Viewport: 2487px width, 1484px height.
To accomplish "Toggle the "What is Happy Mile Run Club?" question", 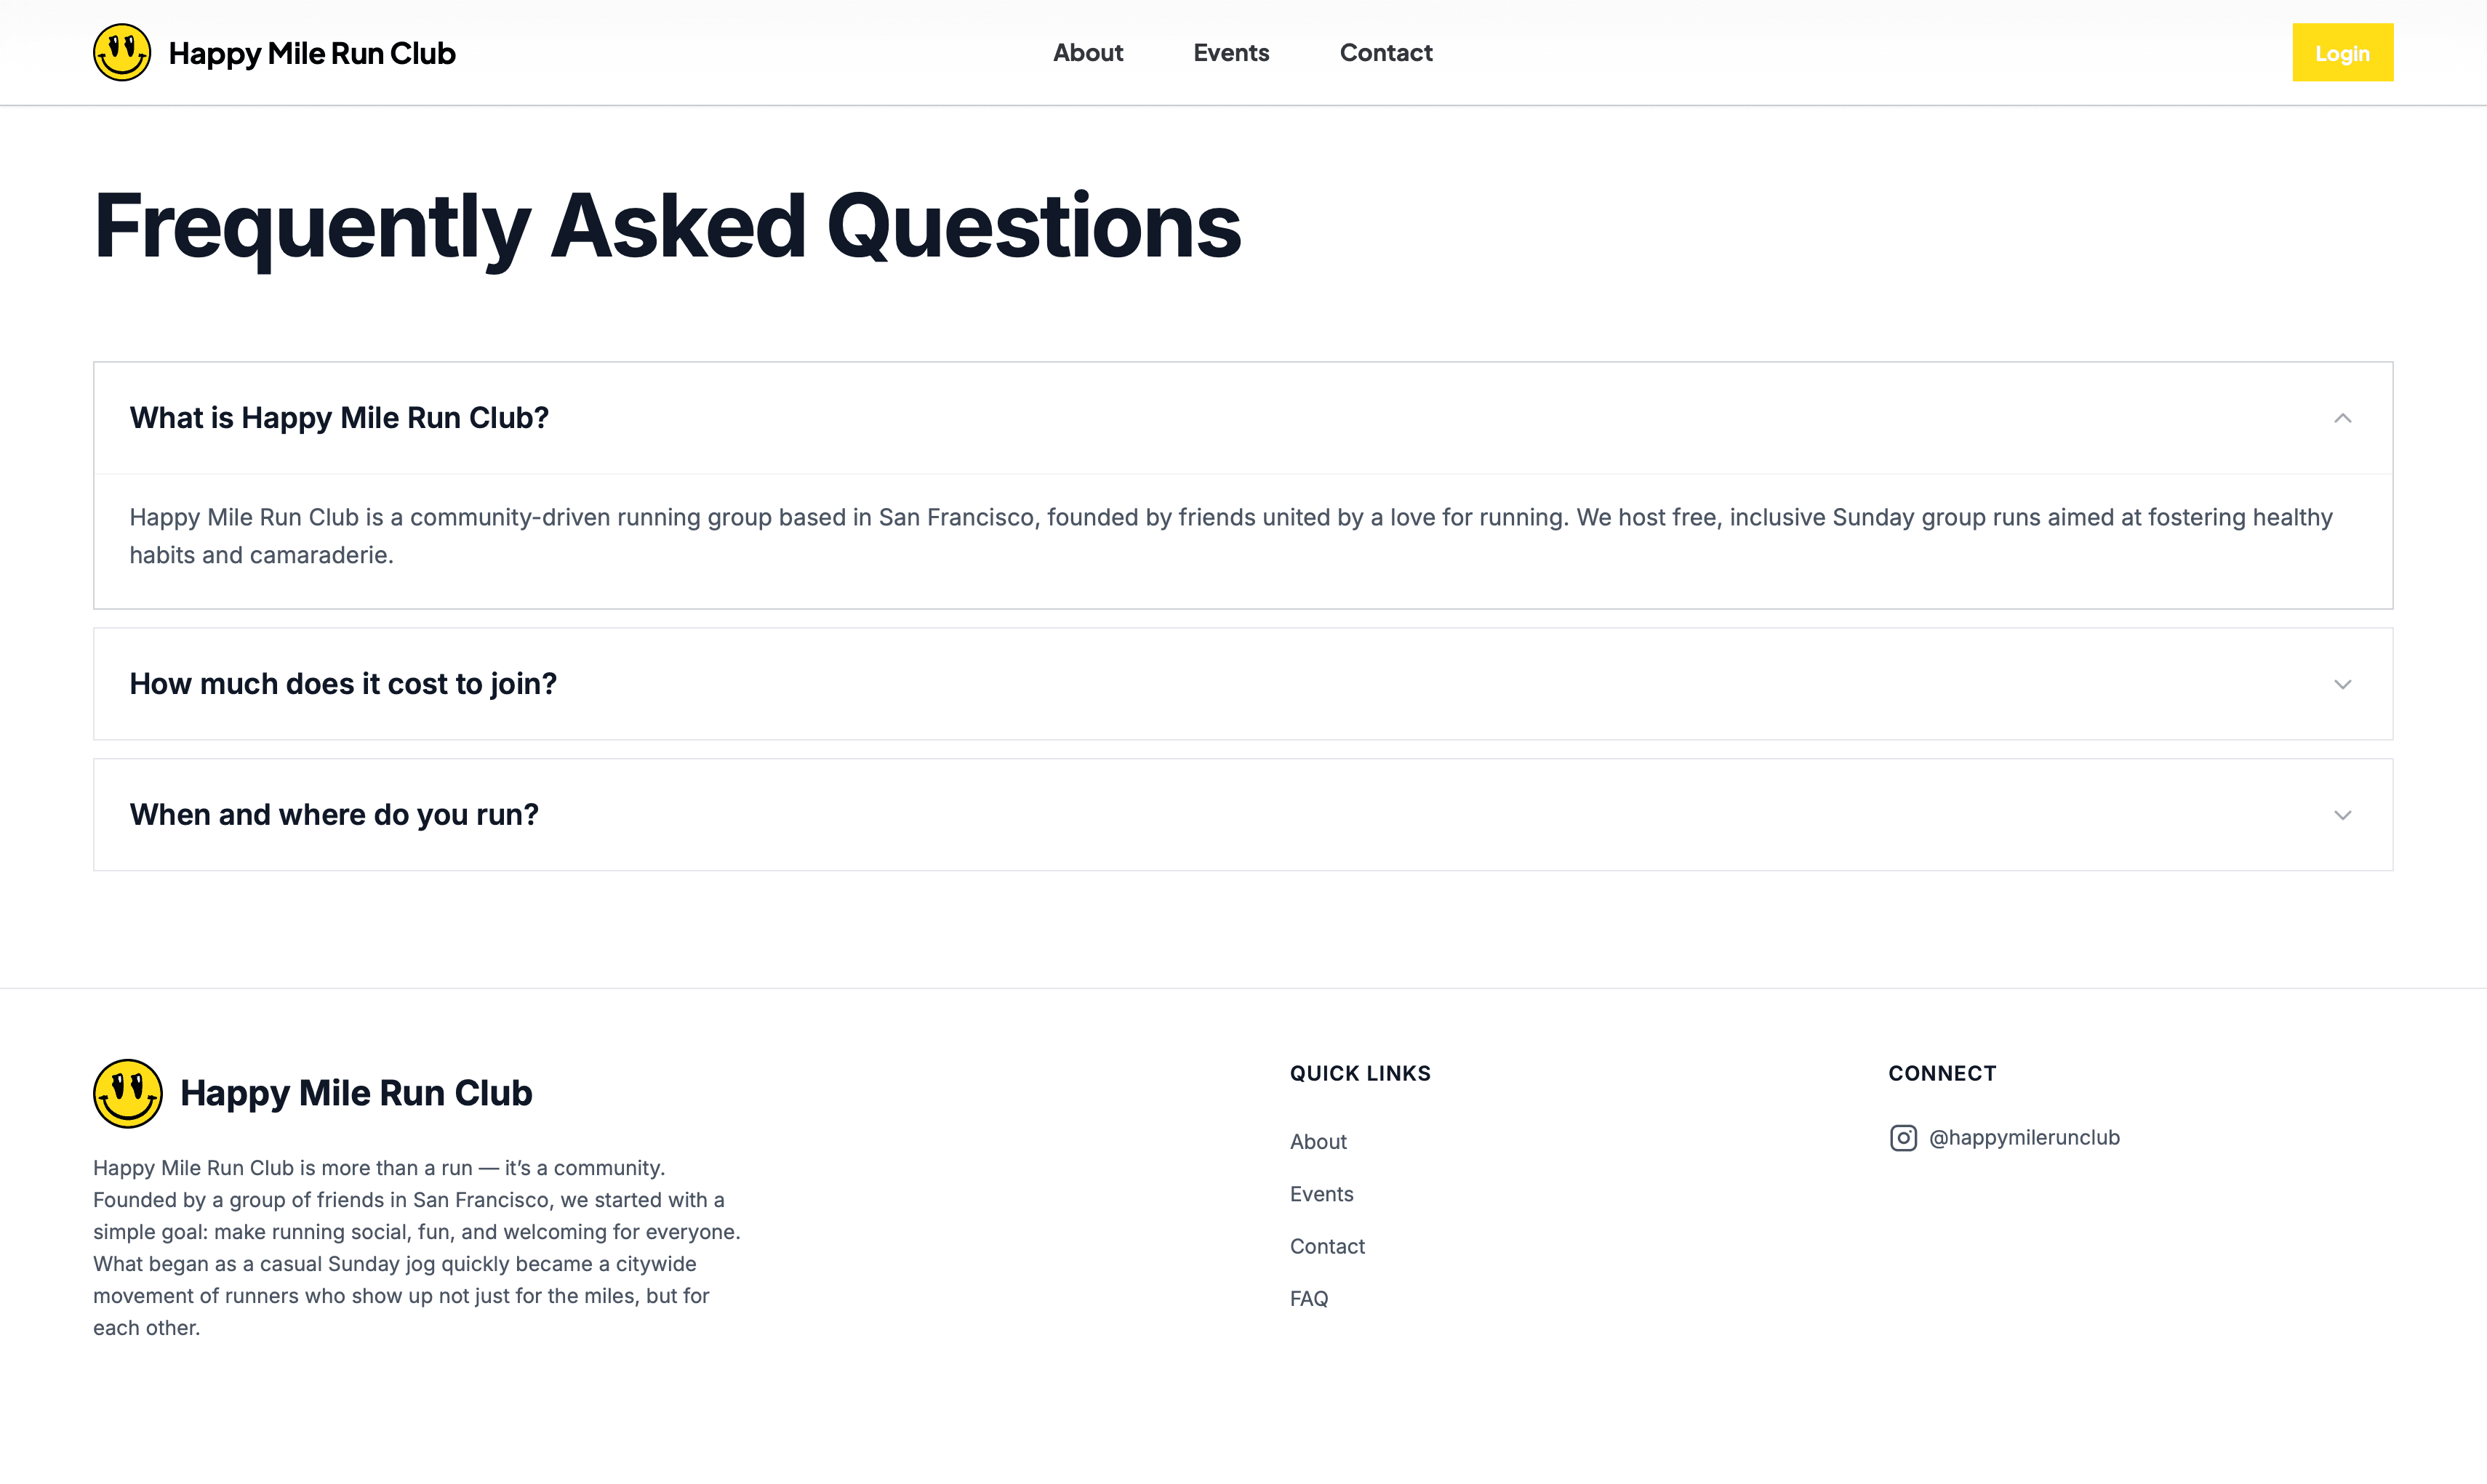I will (x=339, y=418).
